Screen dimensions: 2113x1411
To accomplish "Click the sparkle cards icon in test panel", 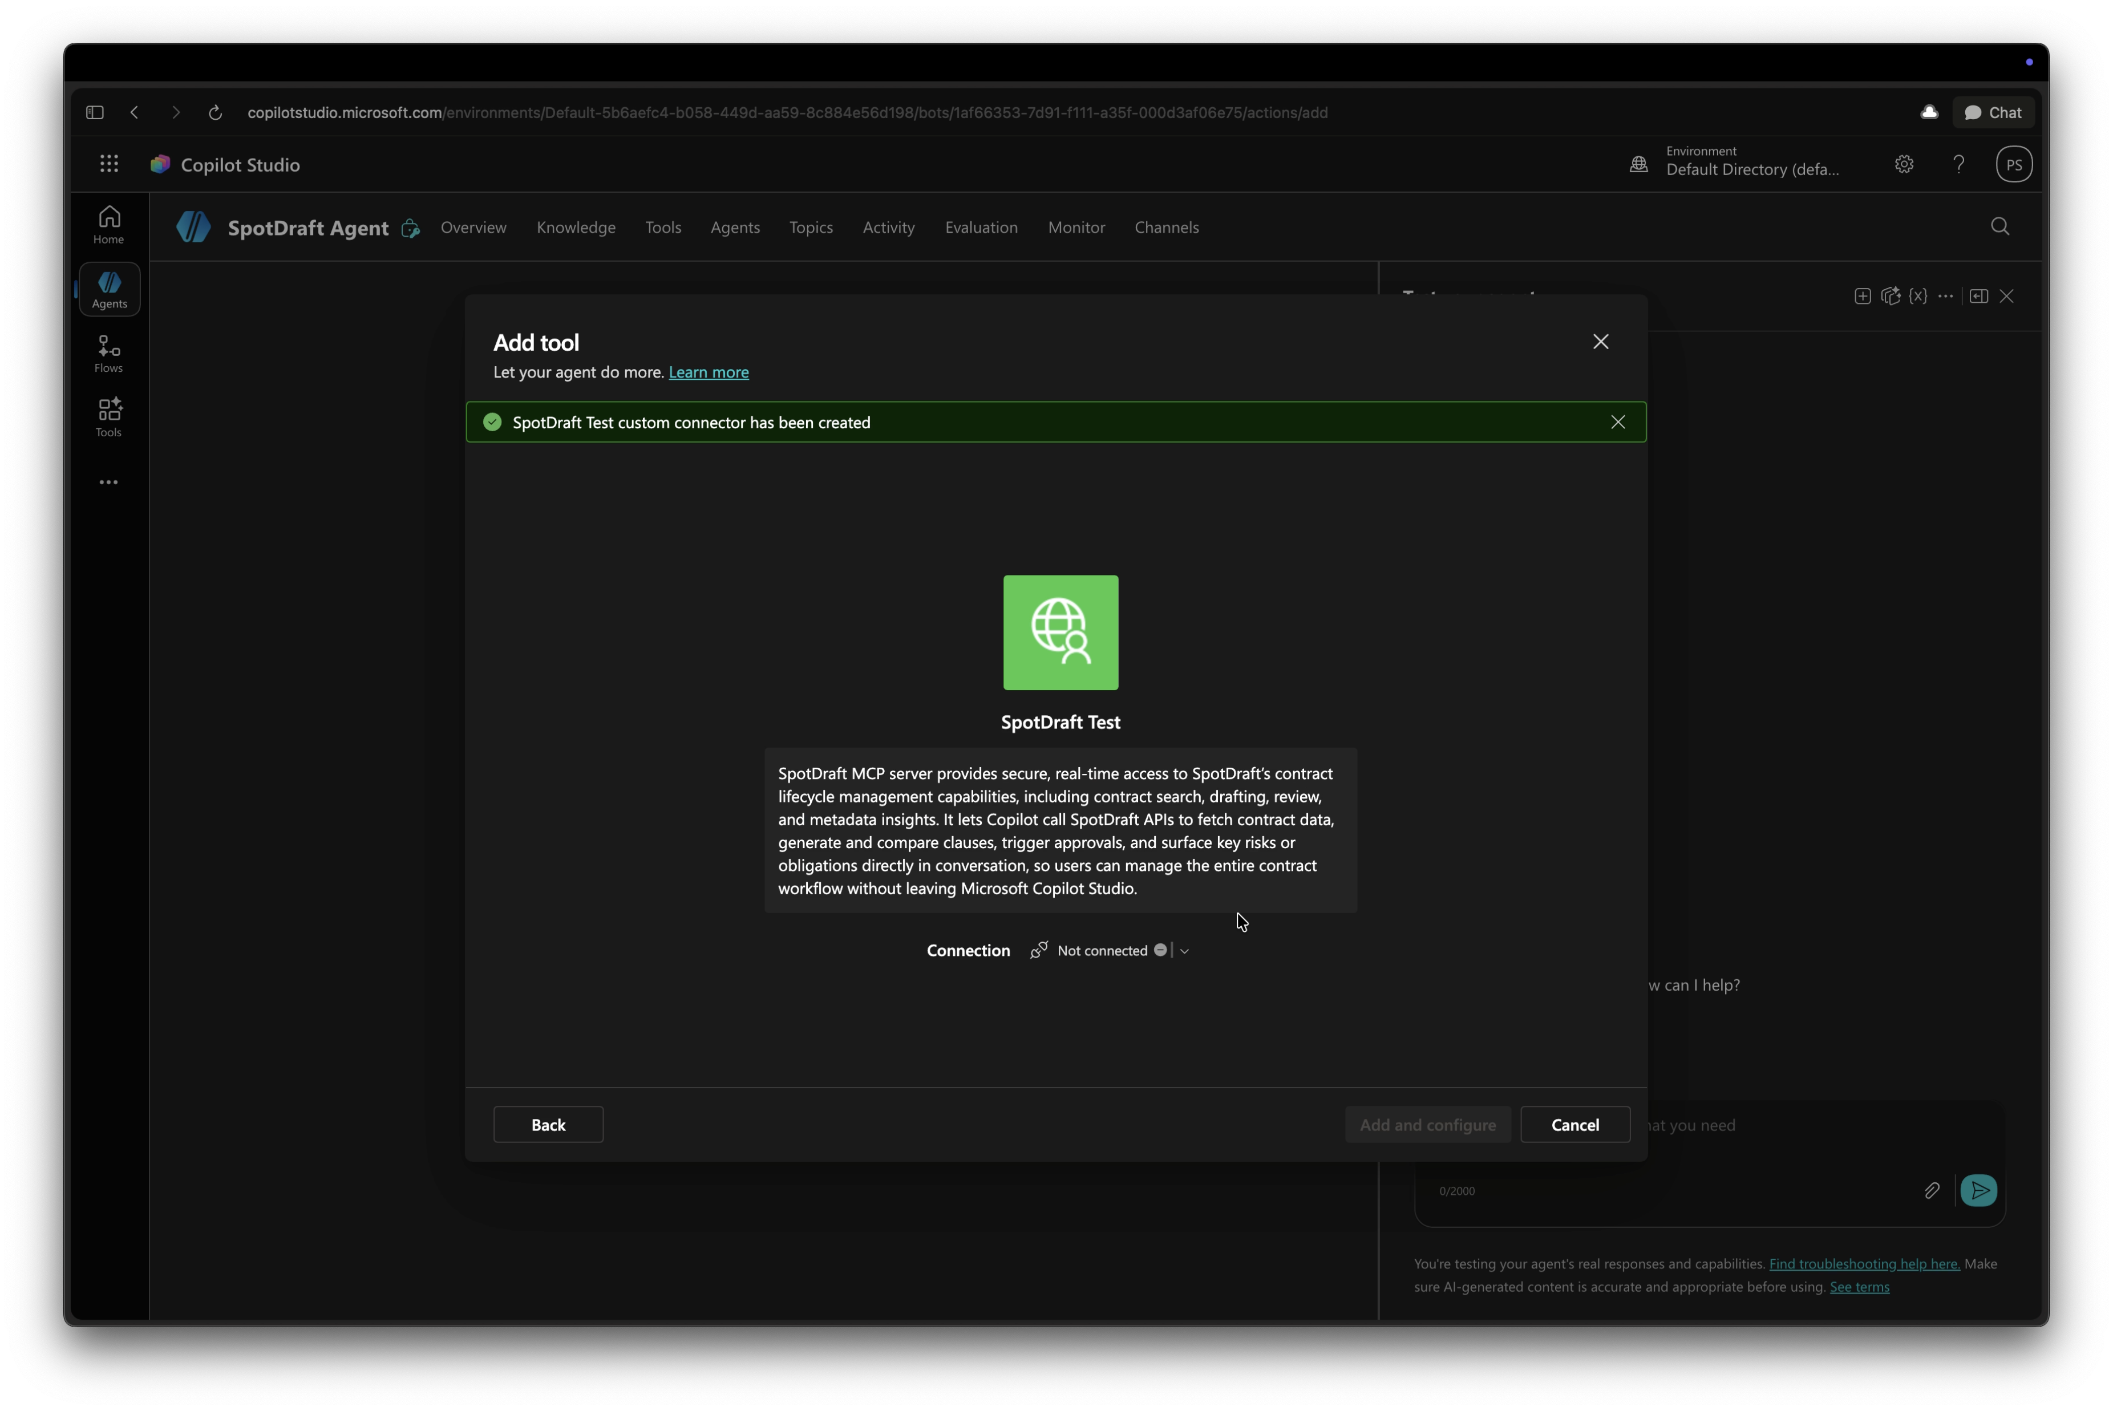I will (x=1891, y=296).
